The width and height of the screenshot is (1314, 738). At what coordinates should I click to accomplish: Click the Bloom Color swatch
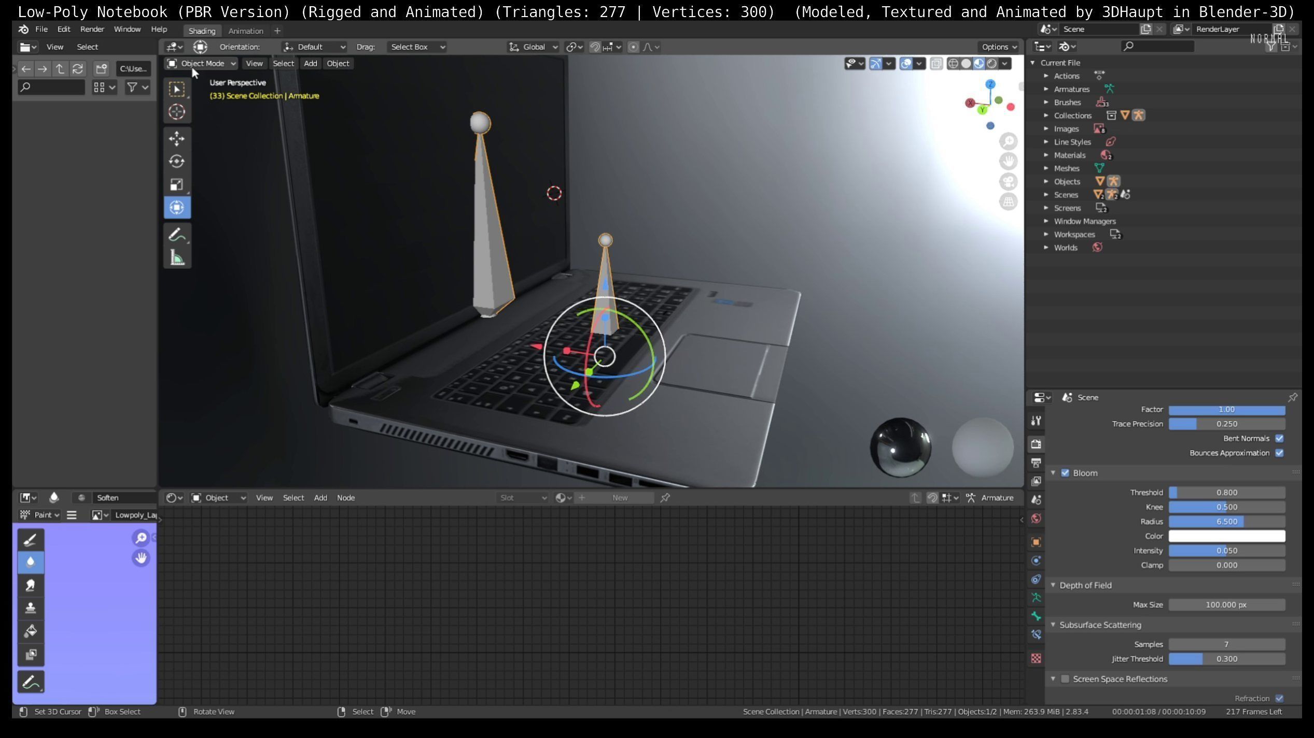(x=1226, y=536)
